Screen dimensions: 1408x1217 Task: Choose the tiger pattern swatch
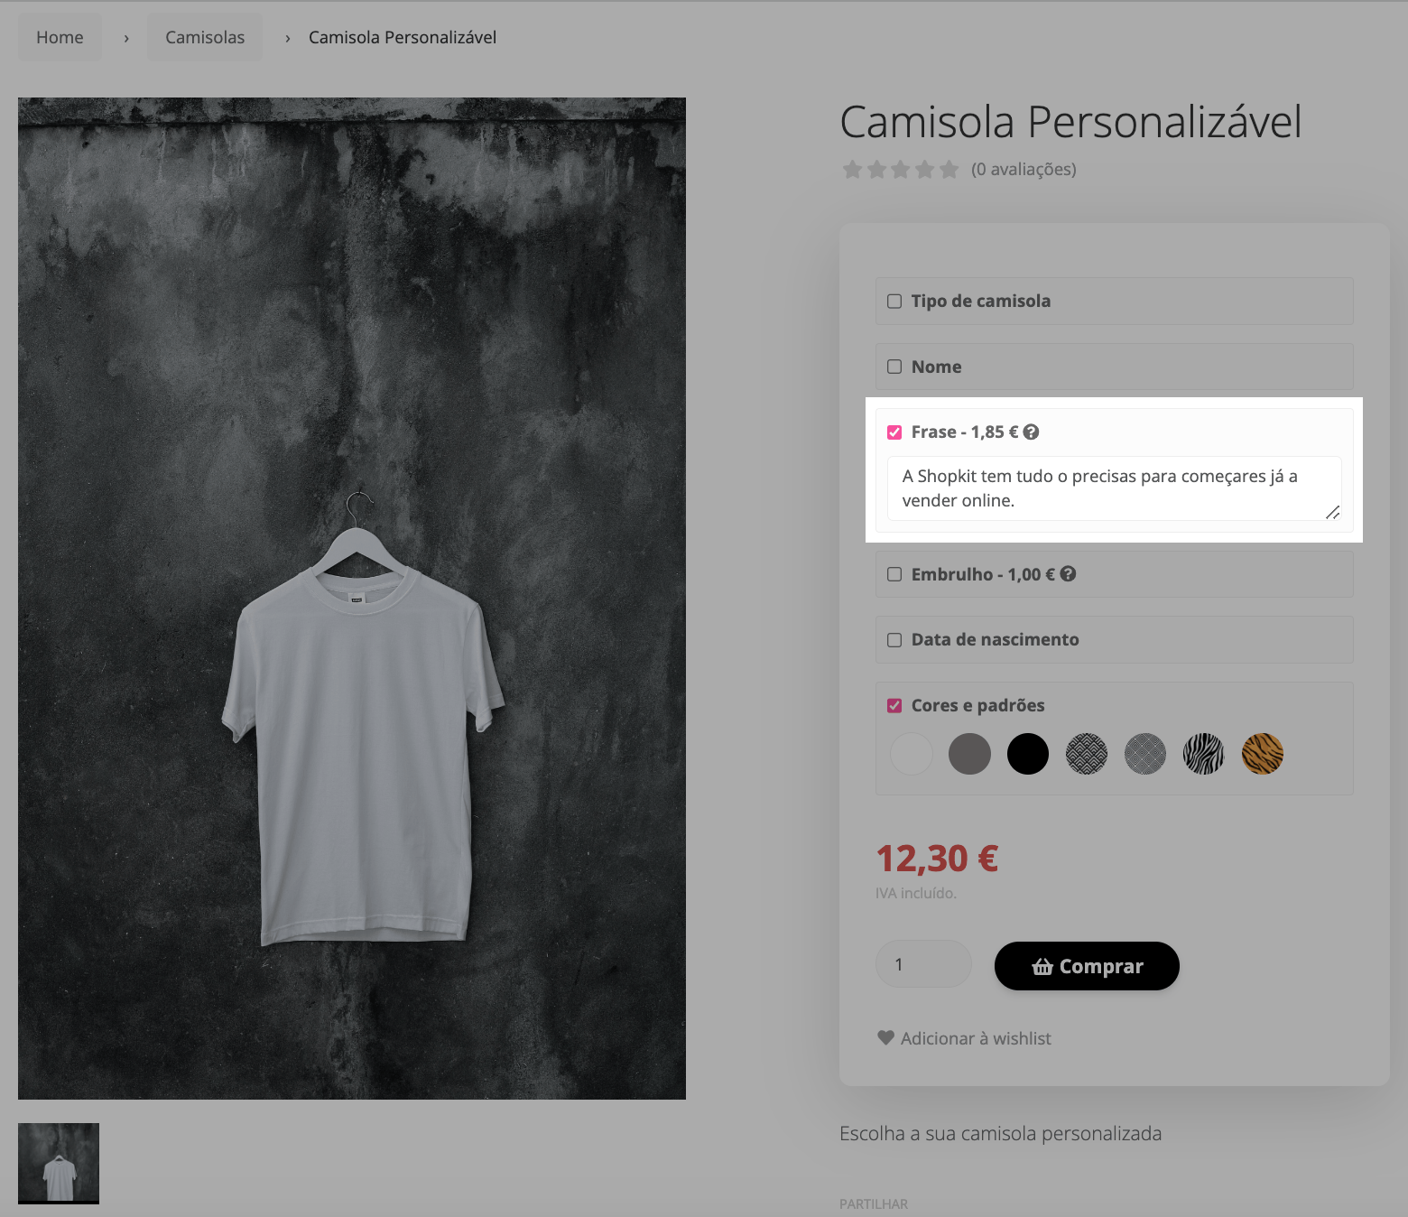click(x=1262, y=754)
